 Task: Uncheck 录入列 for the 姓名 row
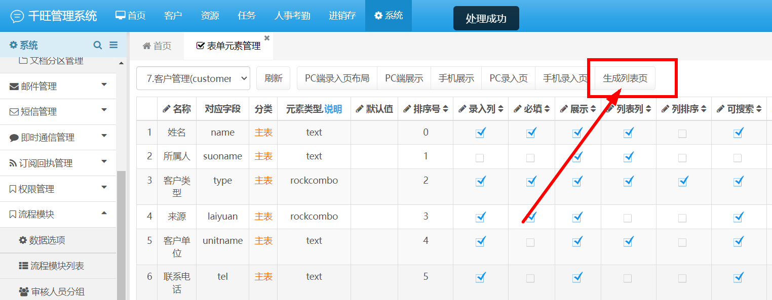[480, 133]
